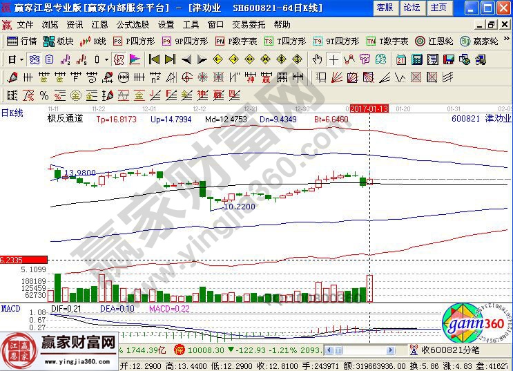Image resolution: width=513 pixels, height=371 pixels.
Task: Click the MACD indicator label
Action: tap(10, 308)
